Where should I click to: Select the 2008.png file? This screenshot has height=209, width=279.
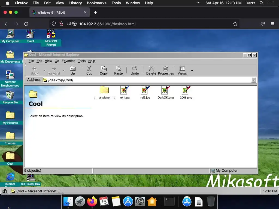click(186, 93)
